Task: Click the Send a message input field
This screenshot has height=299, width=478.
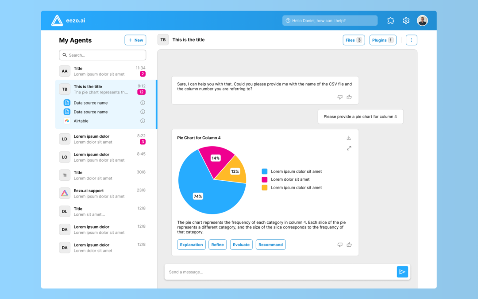Action: tap(280, 272)
